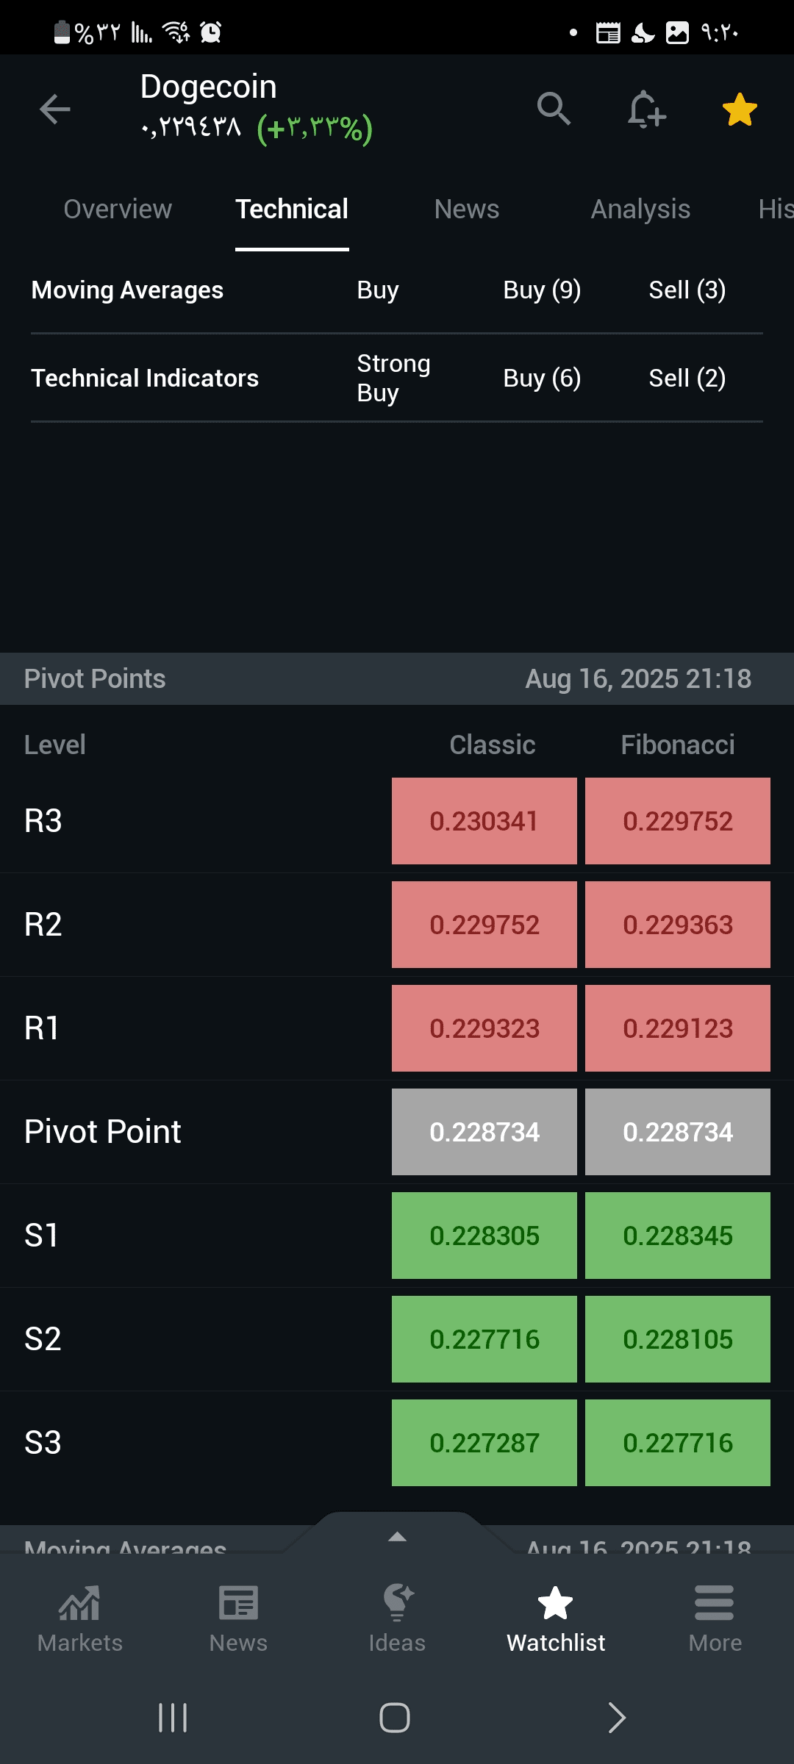Tap the status bar battery icon
Screen dimensions: 794x1764
pyautogui.click(x=62, y=32)
